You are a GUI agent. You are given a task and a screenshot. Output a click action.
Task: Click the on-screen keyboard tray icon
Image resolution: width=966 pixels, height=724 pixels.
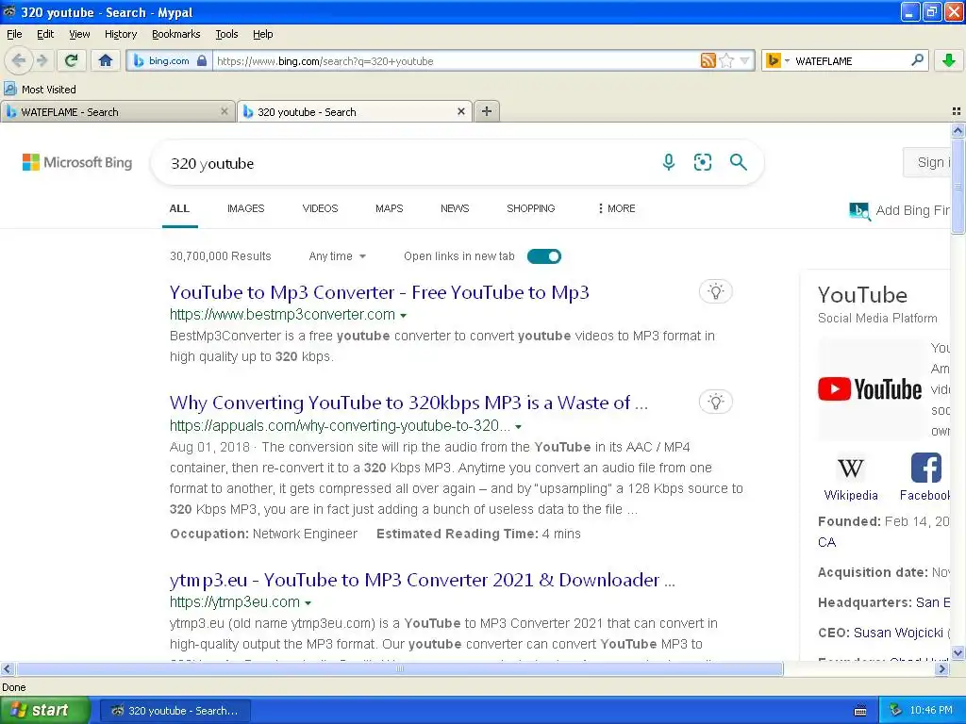(860, 711)
